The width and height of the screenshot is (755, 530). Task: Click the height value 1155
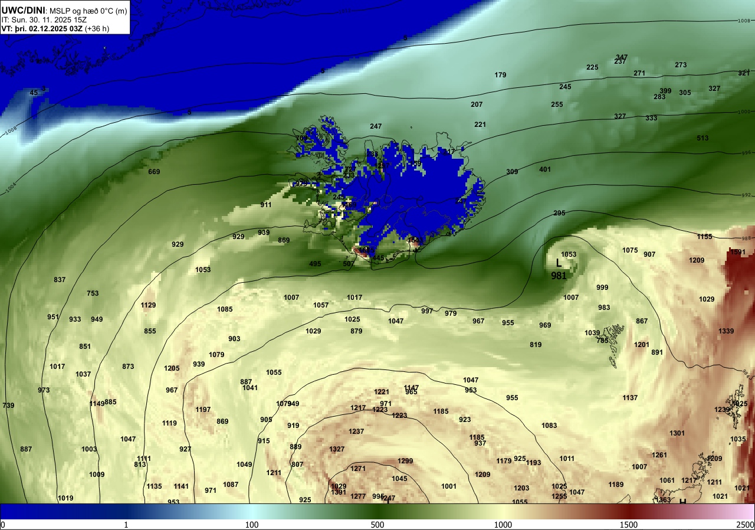click(704, 237)
